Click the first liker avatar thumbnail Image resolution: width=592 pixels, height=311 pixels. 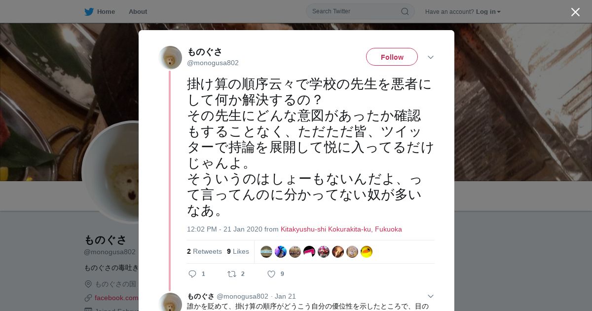266,252
